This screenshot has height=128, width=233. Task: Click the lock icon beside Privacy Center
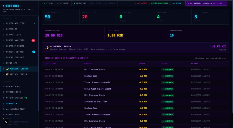[x=7, y=74]
